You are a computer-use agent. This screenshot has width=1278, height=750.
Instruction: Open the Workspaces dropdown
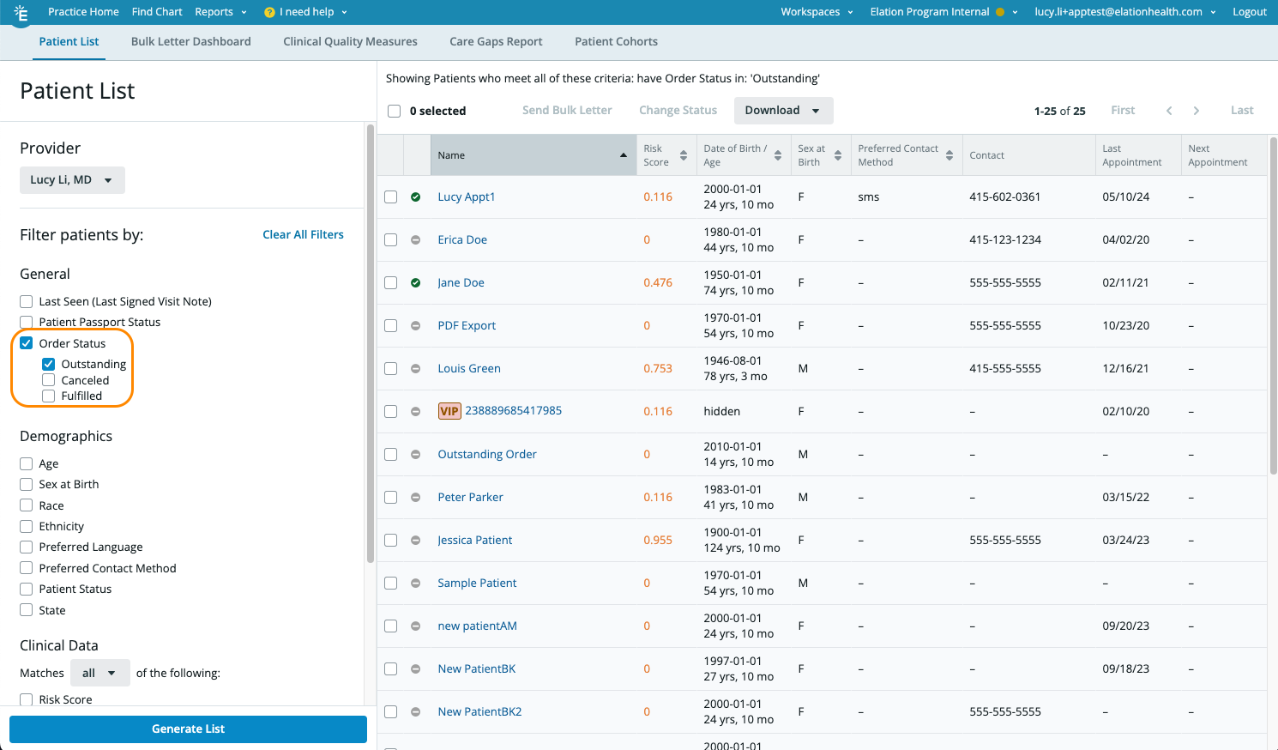(817, 12)
